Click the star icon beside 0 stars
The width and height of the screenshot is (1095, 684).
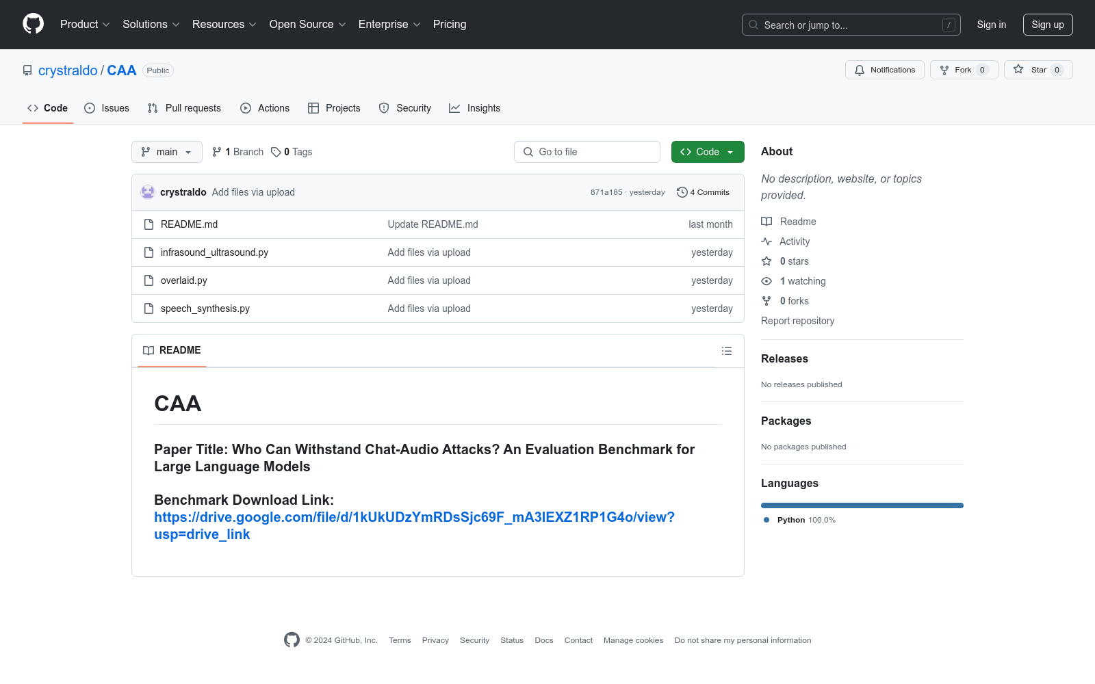click(x=766, y=261)
